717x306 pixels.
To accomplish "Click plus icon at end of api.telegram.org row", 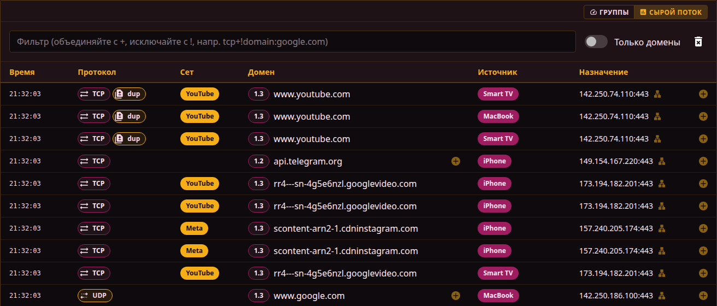I will pyautogui.click(x=703, y=161).
